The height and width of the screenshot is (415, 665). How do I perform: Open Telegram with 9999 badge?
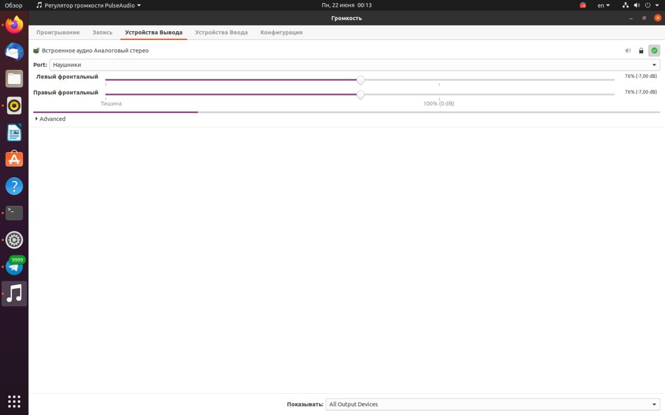14,267
